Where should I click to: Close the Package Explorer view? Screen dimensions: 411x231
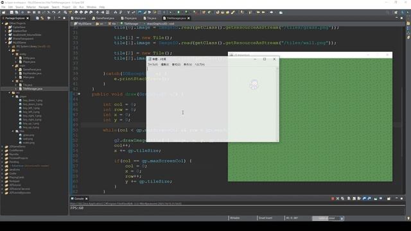[28, 18]
